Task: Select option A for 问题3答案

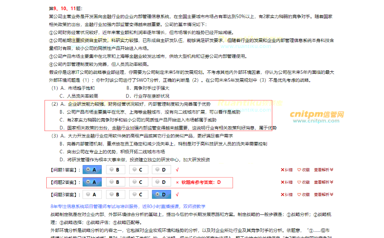Action: point(91,194)
